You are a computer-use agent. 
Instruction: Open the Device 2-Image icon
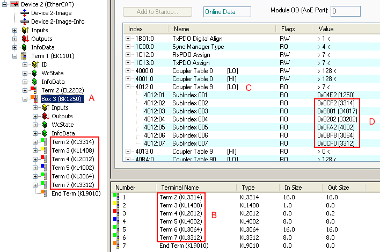[x=25, y=13]
